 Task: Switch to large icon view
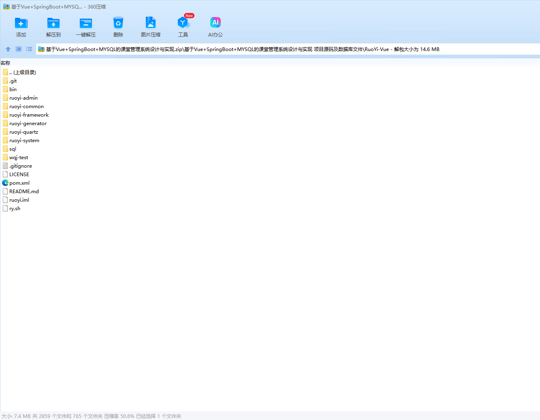coord(19,49)
